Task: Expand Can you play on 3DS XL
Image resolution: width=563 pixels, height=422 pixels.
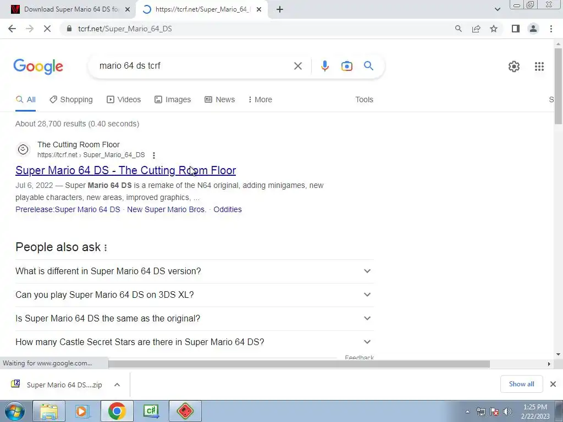Action: [194, 295]
